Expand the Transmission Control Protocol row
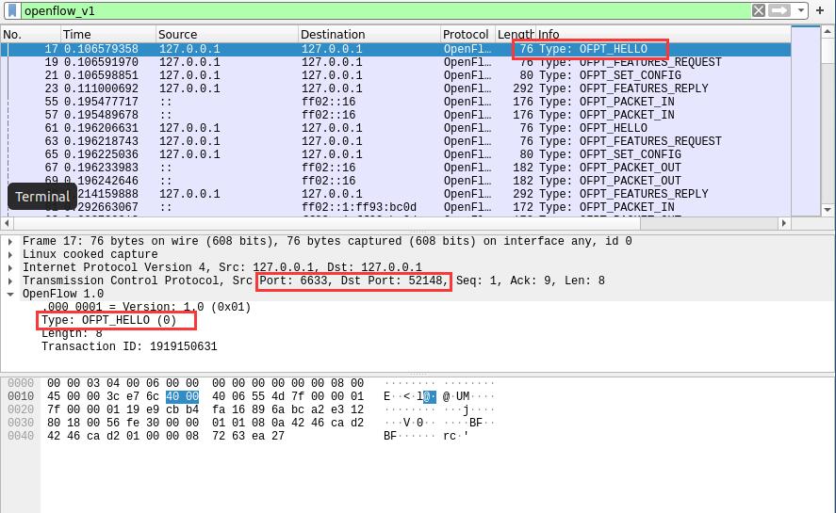 pyautogui.click(x=10, y=281)
